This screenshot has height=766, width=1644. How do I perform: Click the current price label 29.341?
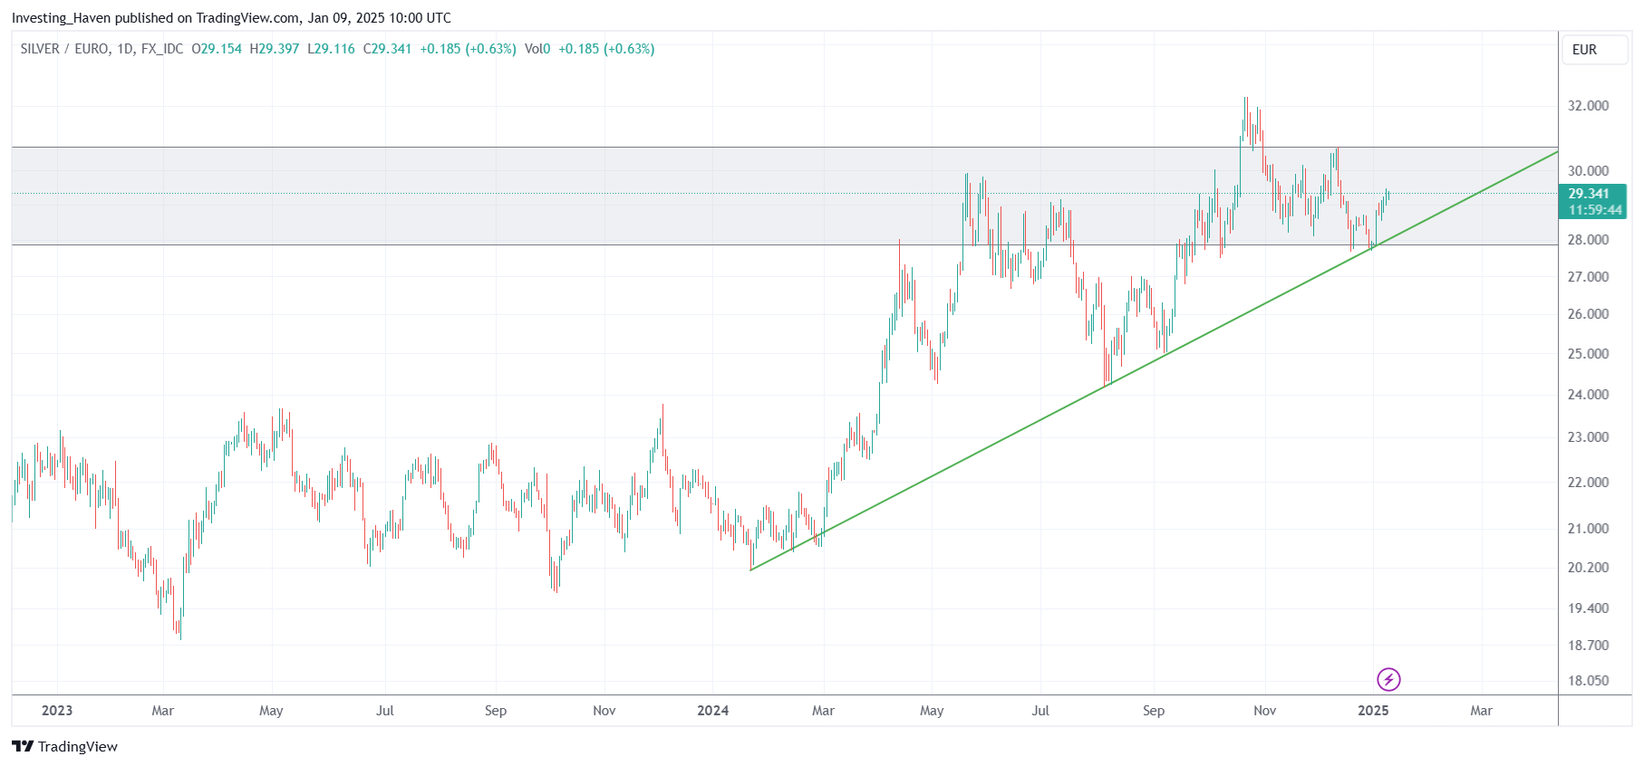click(1589, 194)
